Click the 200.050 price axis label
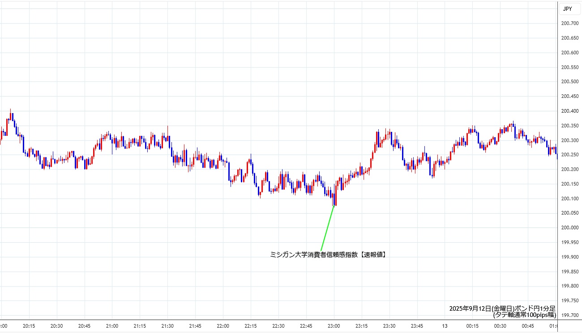 point(569,213)
